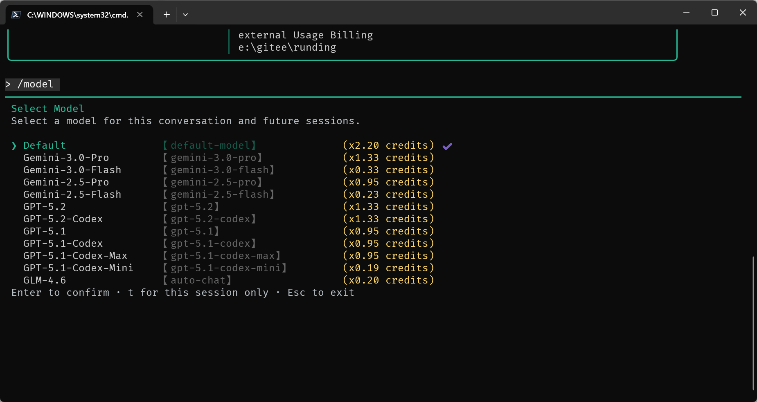Close the cmd terminal tab
This screenshot has width=757, height=402.
point(140,15)
